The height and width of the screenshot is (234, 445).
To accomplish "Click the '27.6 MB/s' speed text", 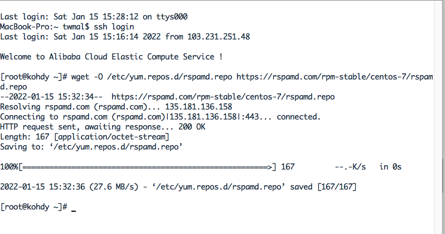I will [114, 187].
